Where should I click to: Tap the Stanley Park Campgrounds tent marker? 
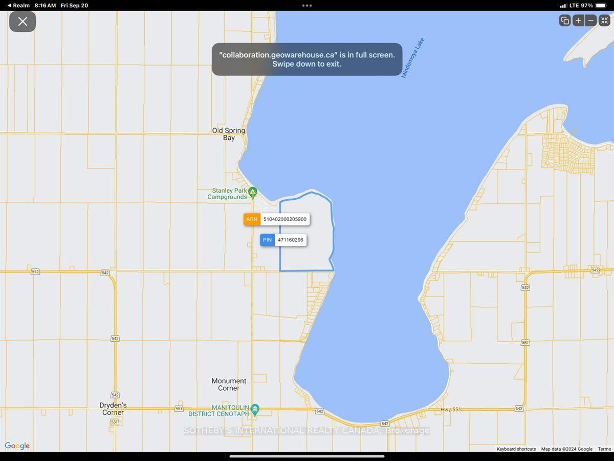pyautogui.click(x=252, y=192)
